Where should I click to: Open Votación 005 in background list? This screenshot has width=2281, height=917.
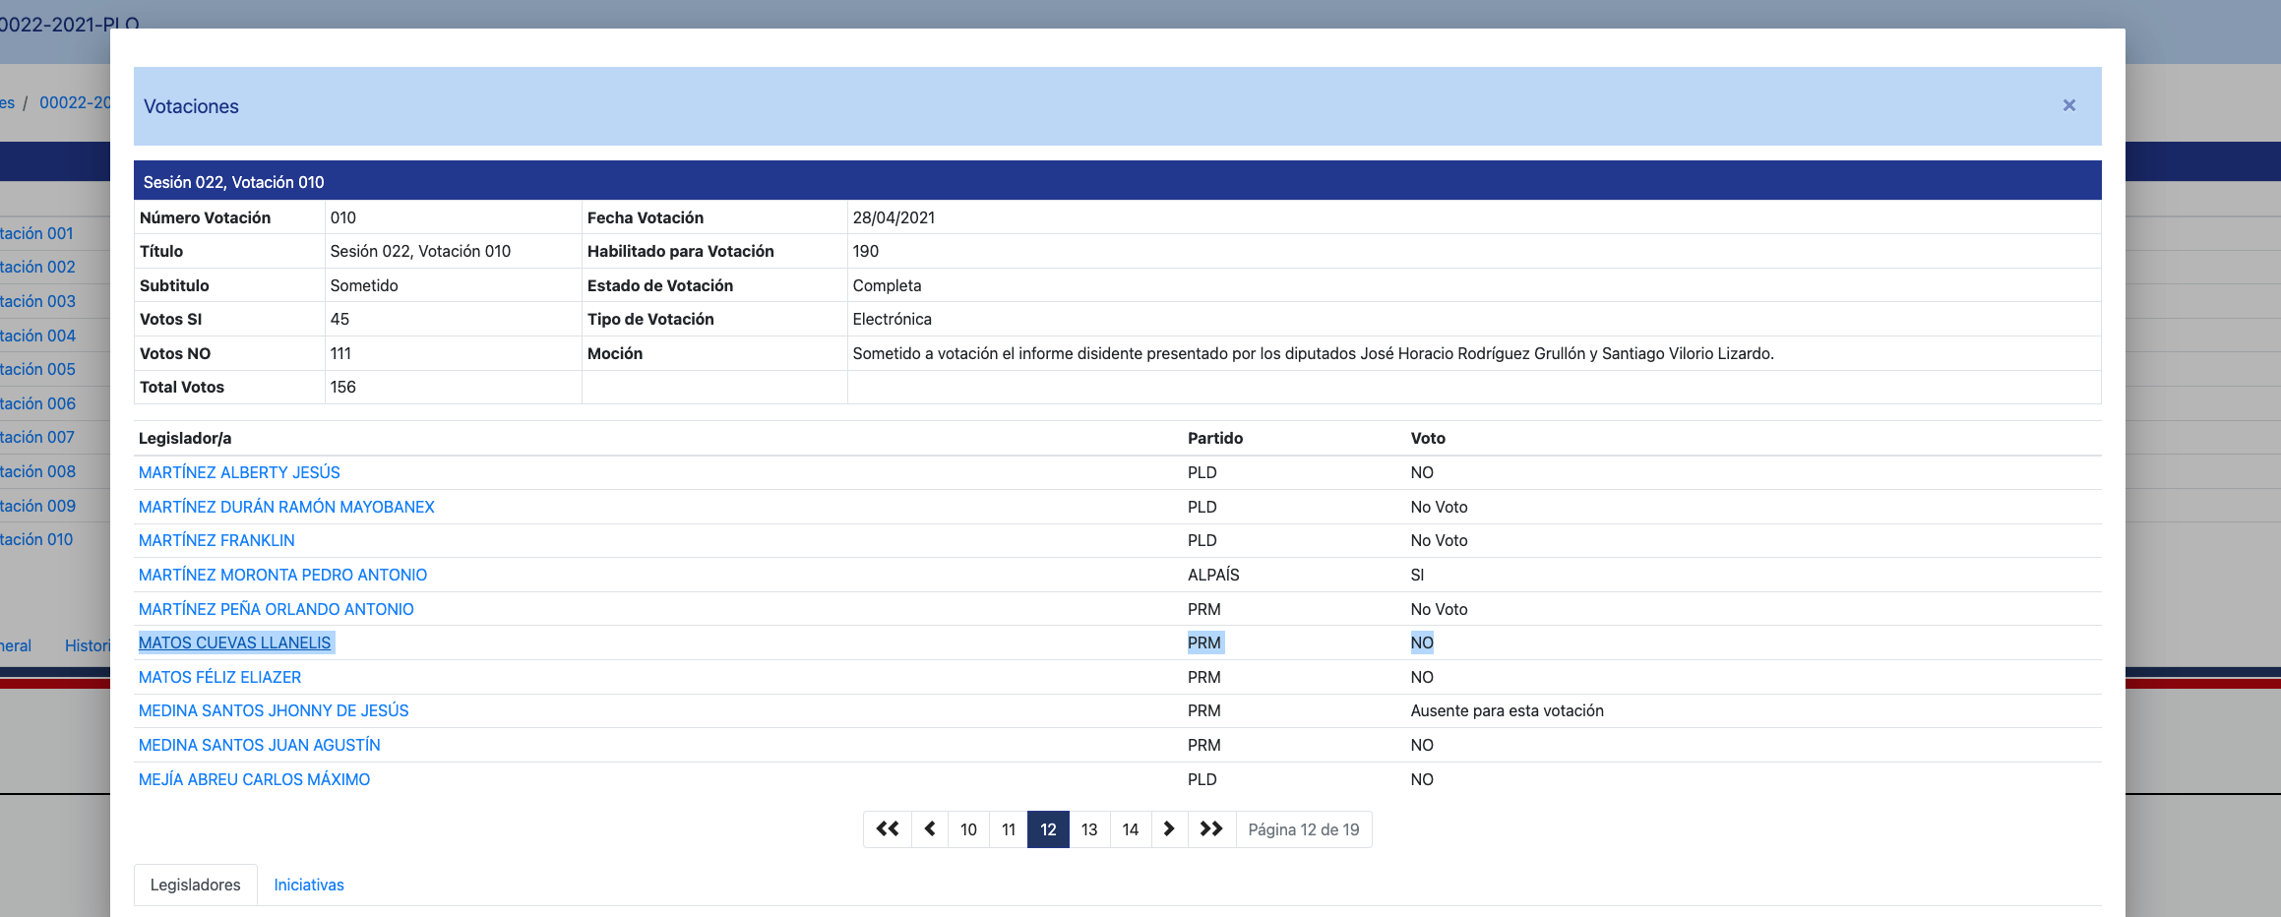[37, 369]
